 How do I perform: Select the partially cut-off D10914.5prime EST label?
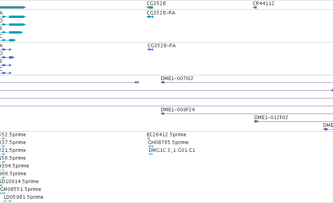pyautogui.click(x=19, y=182)
